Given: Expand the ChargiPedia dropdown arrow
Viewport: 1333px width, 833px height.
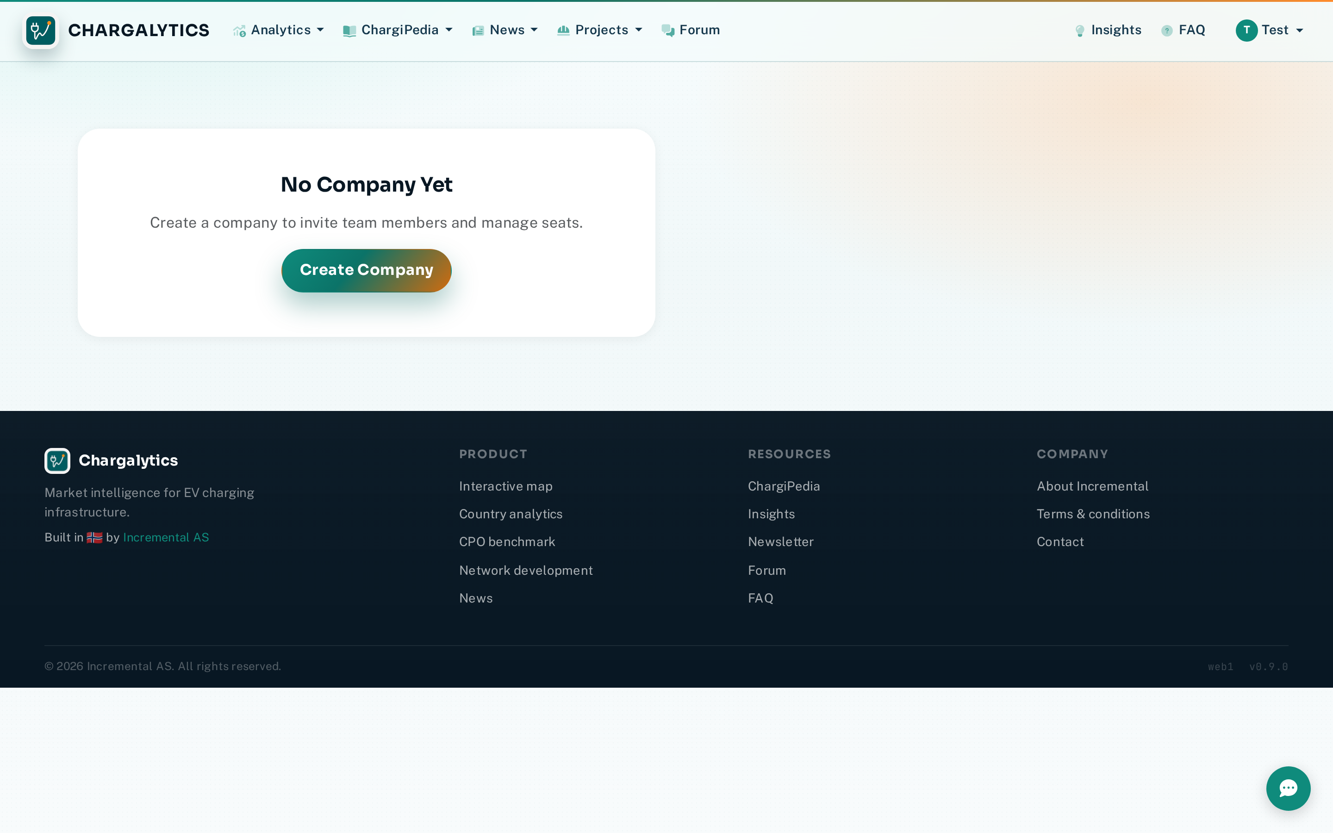Looking at the screenshot, I should [449, 30].
